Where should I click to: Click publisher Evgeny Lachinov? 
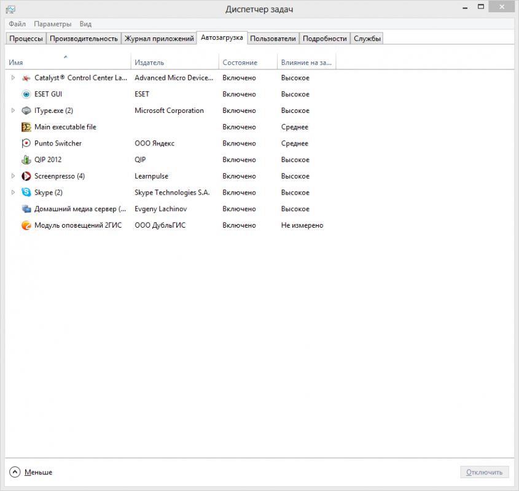coord(160,209)
